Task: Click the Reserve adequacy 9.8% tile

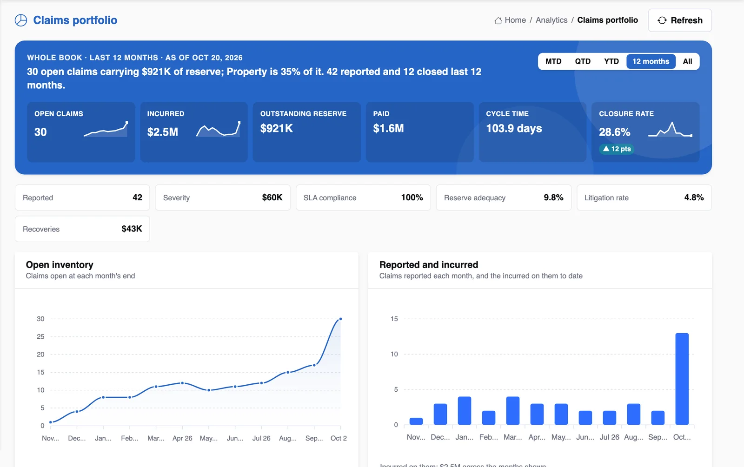Action: 504,197
